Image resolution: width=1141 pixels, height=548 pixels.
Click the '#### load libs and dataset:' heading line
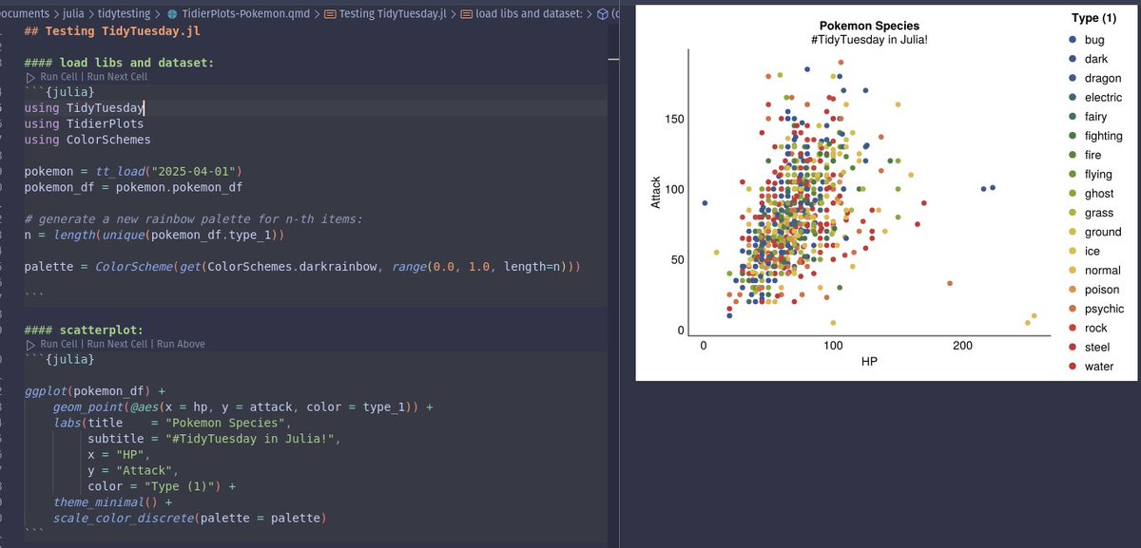click(119, 62)
